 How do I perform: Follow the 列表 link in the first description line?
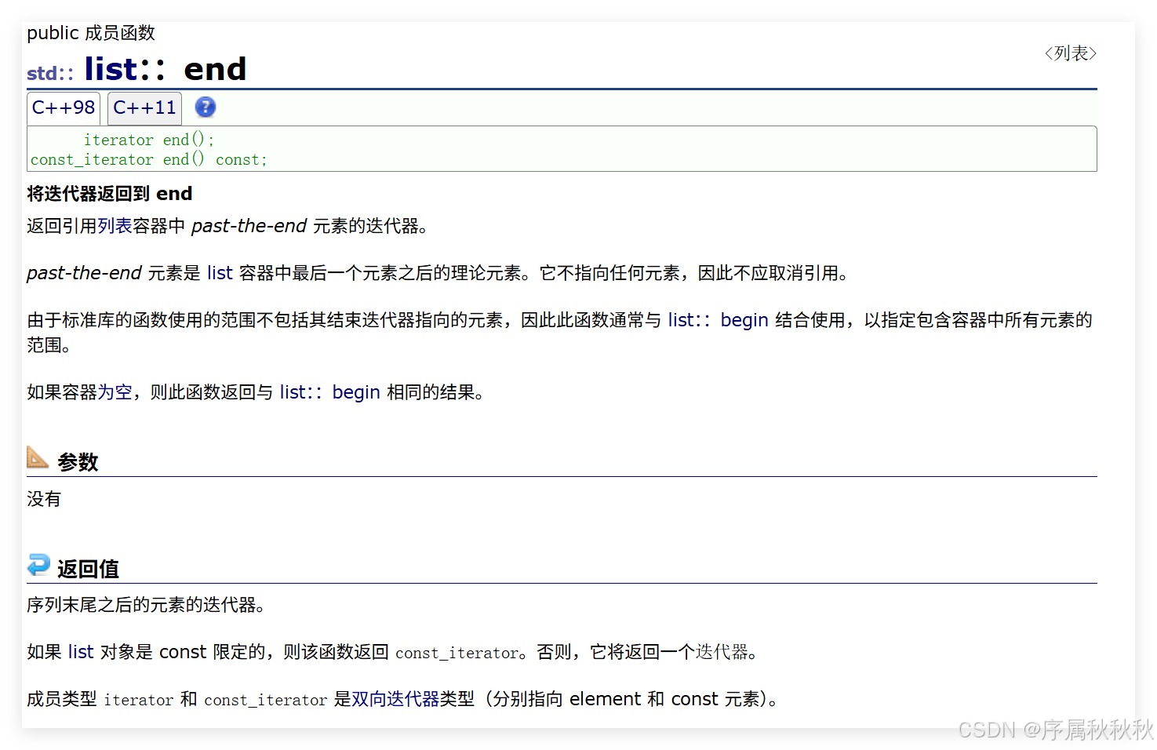[x=115, y=226]
